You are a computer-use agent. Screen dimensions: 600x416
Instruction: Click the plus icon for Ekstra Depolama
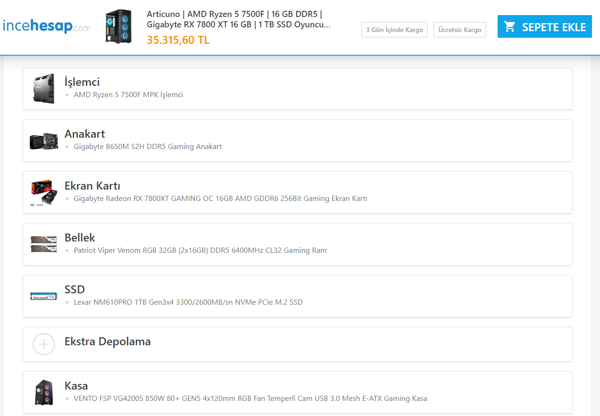44,344
